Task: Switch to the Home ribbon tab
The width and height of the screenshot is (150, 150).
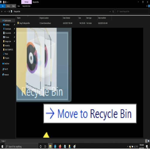Action: point(8,6)
